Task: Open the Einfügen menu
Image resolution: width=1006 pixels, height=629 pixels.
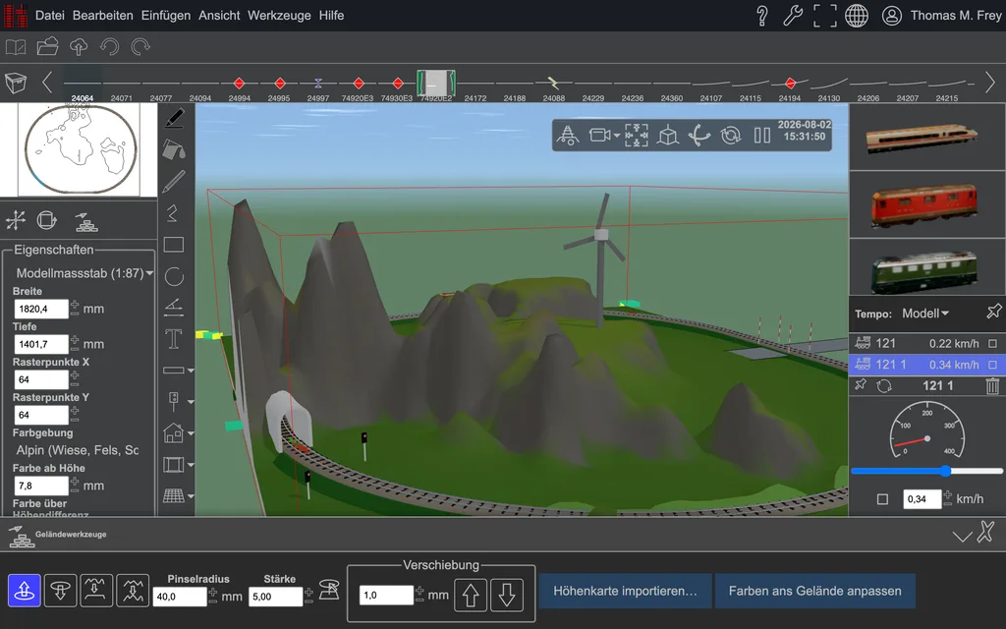Action: pos(165,16)
